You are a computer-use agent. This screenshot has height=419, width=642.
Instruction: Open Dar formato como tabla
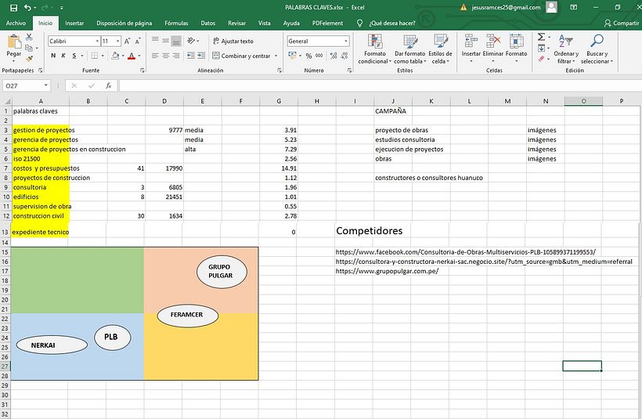pos(410,49)
